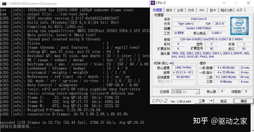The width and height of the screenshot is (254, 132).
Task: Click the cmd window scrollbar down arrow
Action: pos(252,130)
